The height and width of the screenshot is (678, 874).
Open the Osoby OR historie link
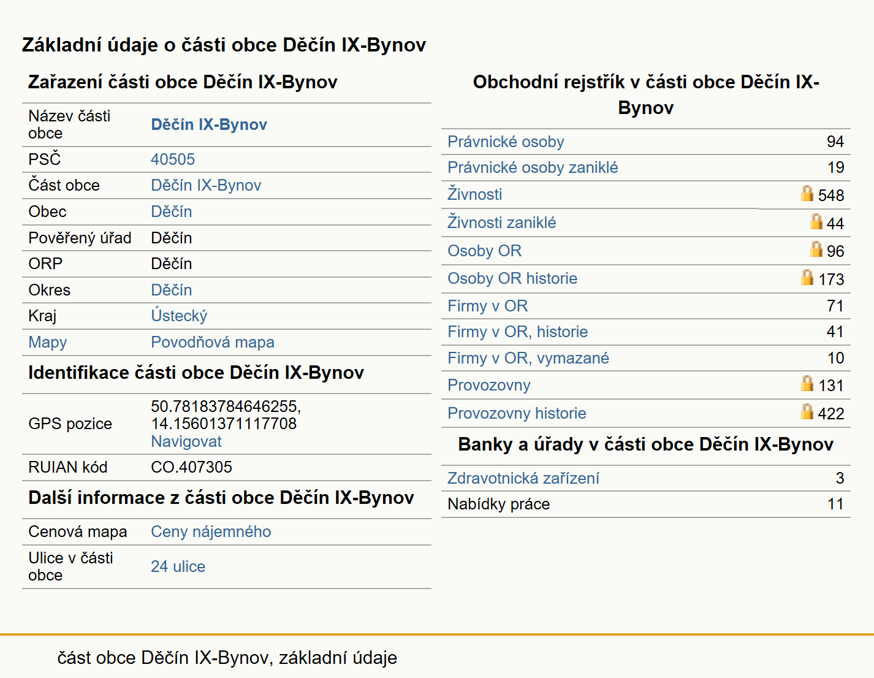(512, 278)
